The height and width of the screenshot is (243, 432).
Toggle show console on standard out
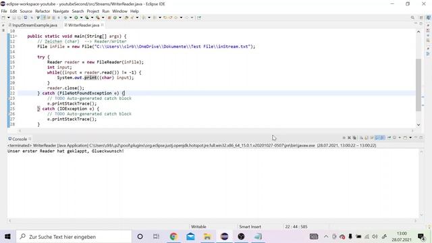(377, 138)
